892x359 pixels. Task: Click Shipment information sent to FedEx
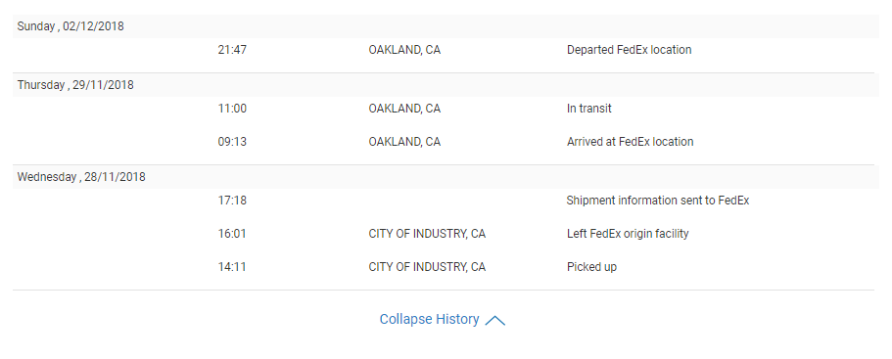[658, 200]
